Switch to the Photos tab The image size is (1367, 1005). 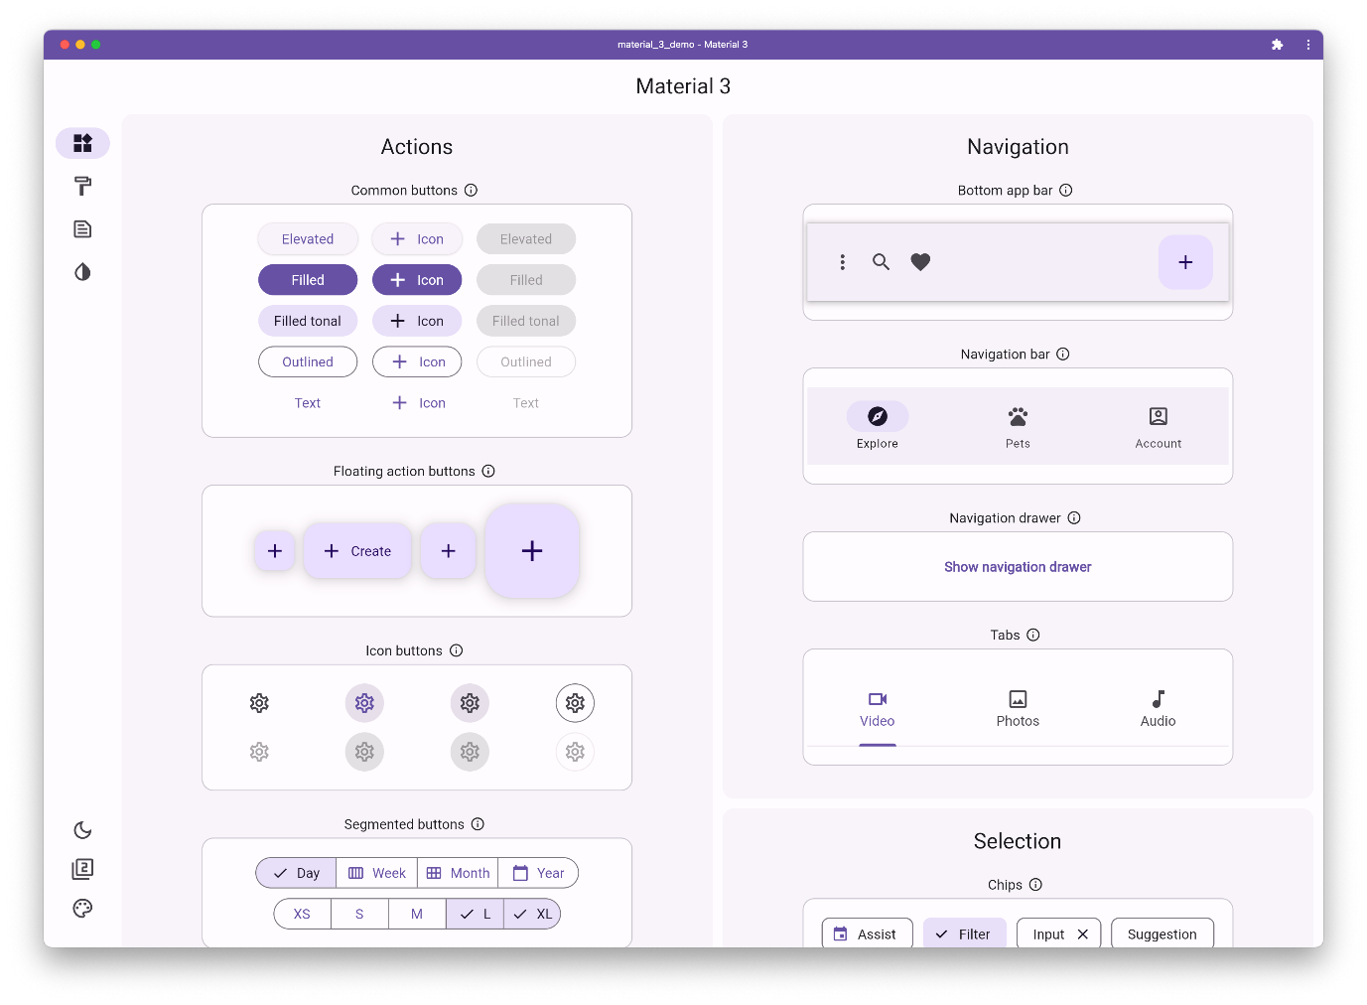[x=1018, y=709]
